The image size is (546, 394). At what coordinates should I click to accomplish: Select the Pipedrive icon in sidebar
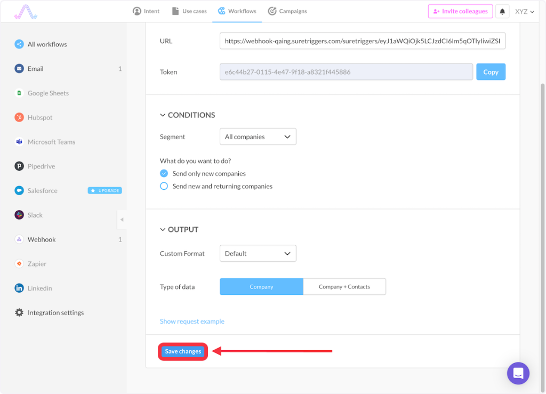19,166
